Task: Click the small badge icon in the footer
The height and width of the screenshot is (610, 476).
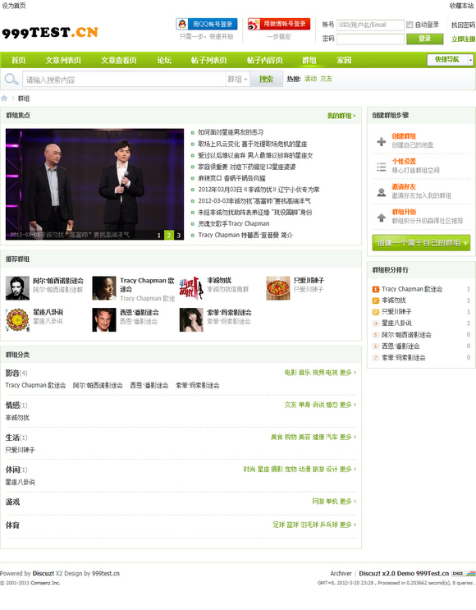Action: (463, 573)
